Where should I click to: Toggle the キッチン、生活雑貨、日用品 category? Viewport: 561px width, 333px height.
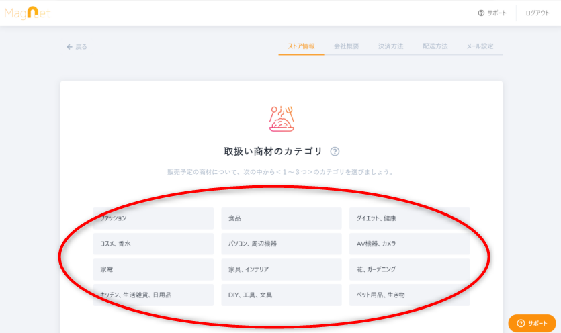153,295
